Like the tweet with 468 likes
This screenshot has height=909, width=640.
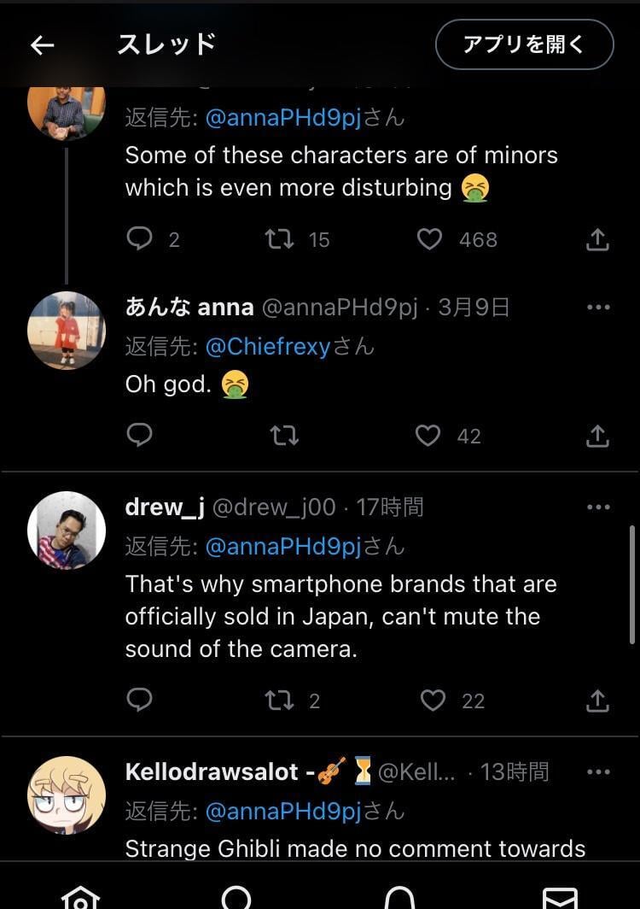[x=429, y=239]
